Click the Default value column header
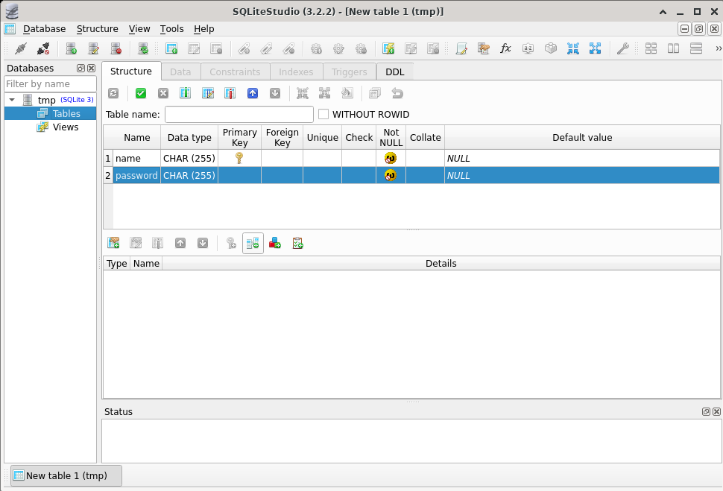Viewport: 723px width, 491px height. tap(582, 137)
